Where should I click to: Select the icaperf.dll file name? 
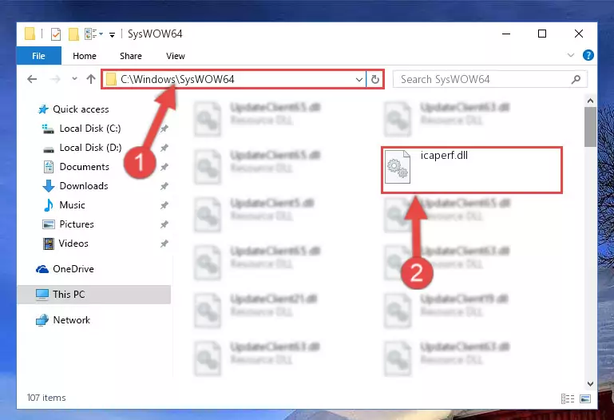click(444, 156)
